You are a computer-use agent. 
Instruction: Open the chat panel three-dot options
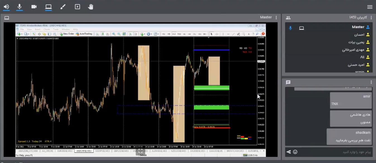click(371, 82)
